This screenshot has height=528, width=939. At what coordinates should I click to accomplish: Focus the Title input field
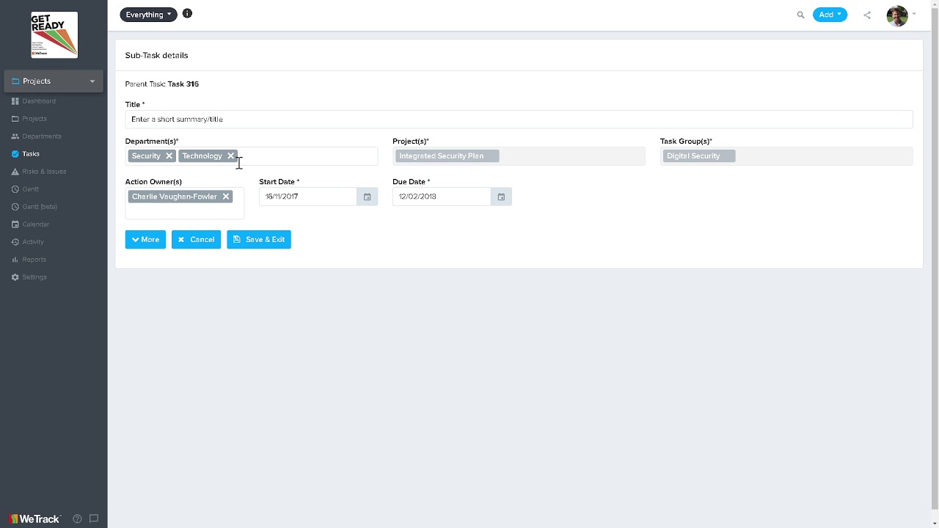[x=519, y=119]
